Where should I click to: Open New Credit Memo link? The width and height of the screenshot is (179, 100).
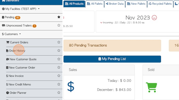tap(18, 84)
